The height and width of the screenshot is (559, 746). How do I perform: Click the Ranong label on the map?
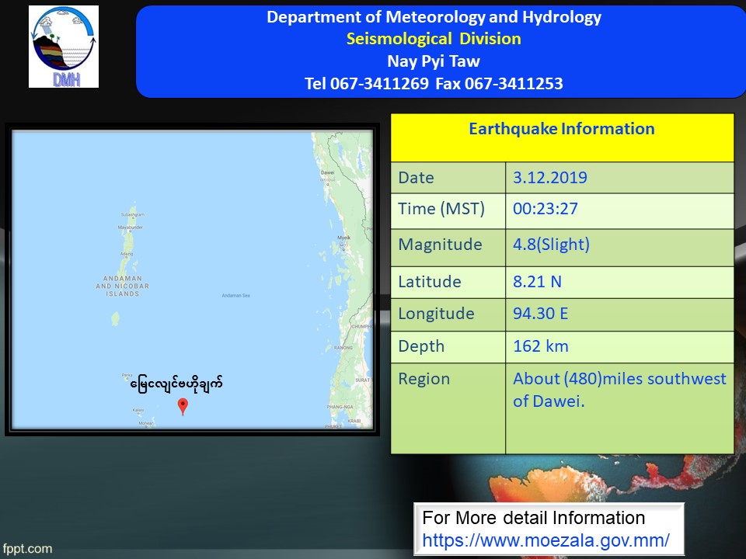coord(343,348)
